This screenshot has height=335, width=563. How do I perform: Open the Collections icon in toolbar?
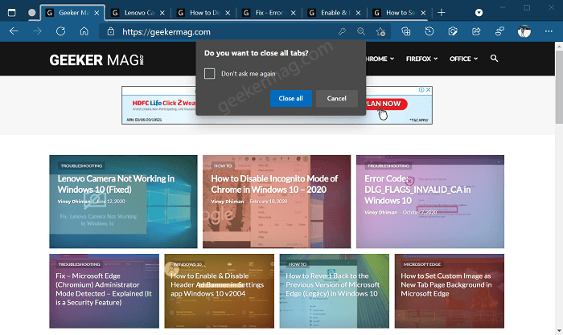[x=405, y=31]
